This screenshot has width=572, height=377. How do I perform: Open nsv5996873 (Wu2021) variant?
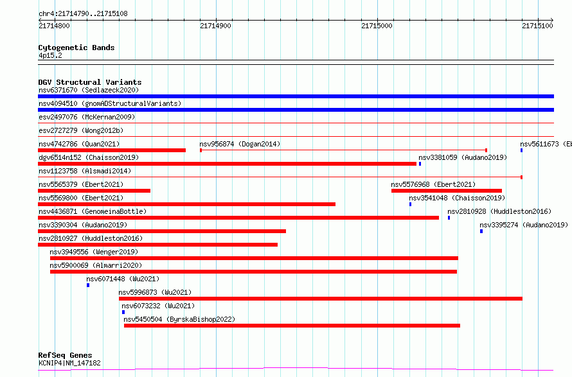[155, 292]
